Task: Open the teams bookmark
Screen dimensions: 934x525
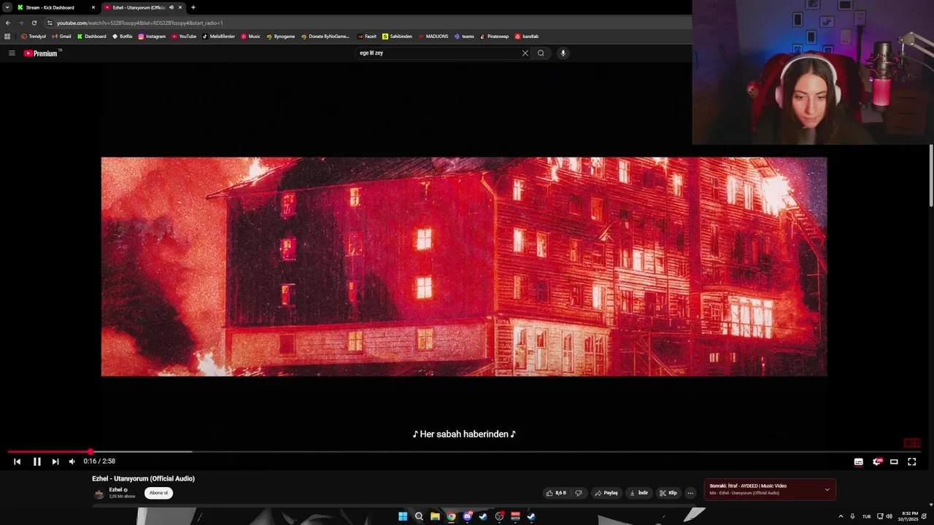Action: (464, 36)
